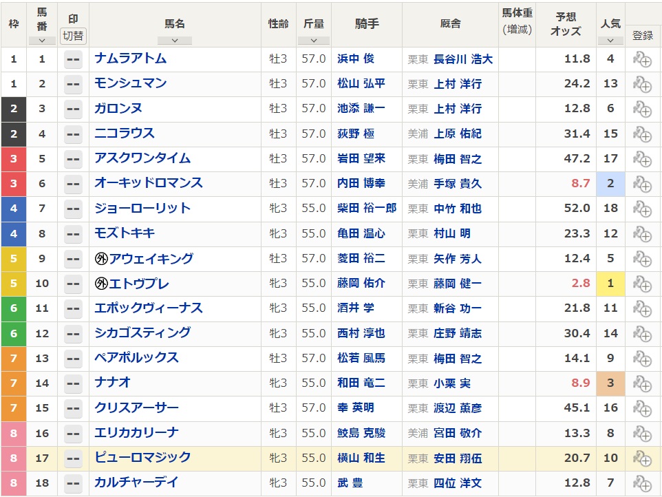Toggle the mark selector for エリカカリーナ
Image resolution: width=662 pixels, height=497 pixels.
click(73, 434)
